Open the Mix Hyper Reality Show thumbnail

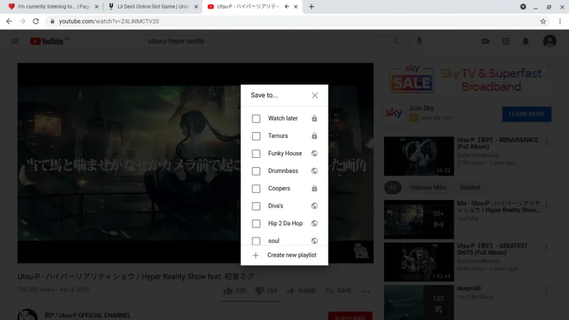[x=419, y=220]
